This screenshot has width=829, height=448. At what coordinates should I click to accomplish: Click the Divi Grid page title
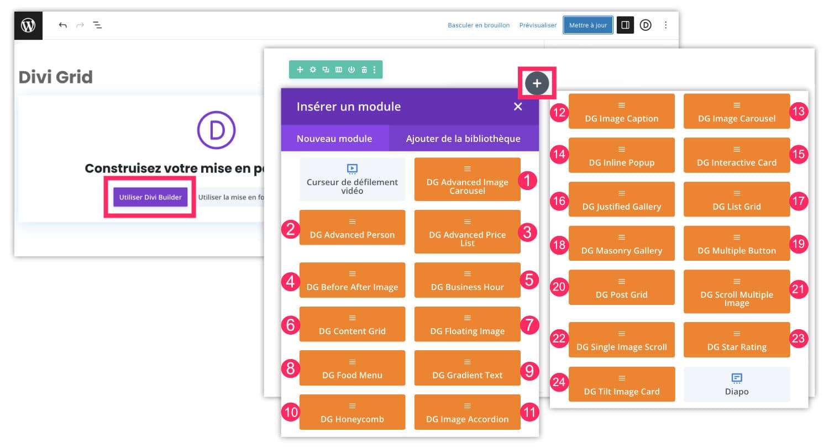[56, 77]
